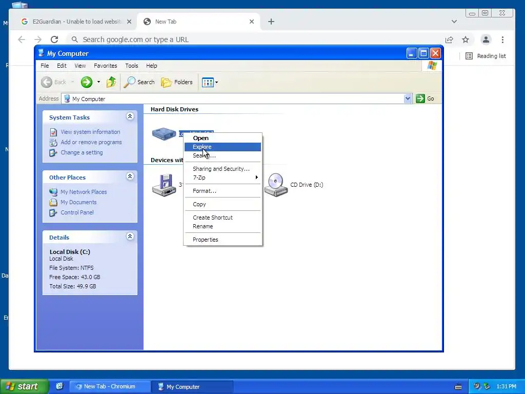
Task: Click View system information link
Action: tap(90, 132)
